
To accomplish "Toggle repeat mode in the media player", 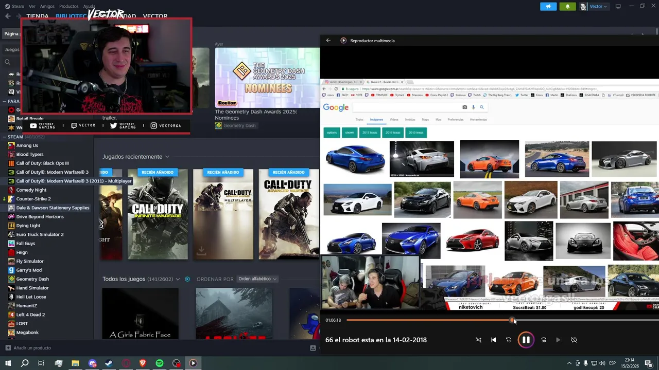I will pyautogui.click(x=574, y=340).
